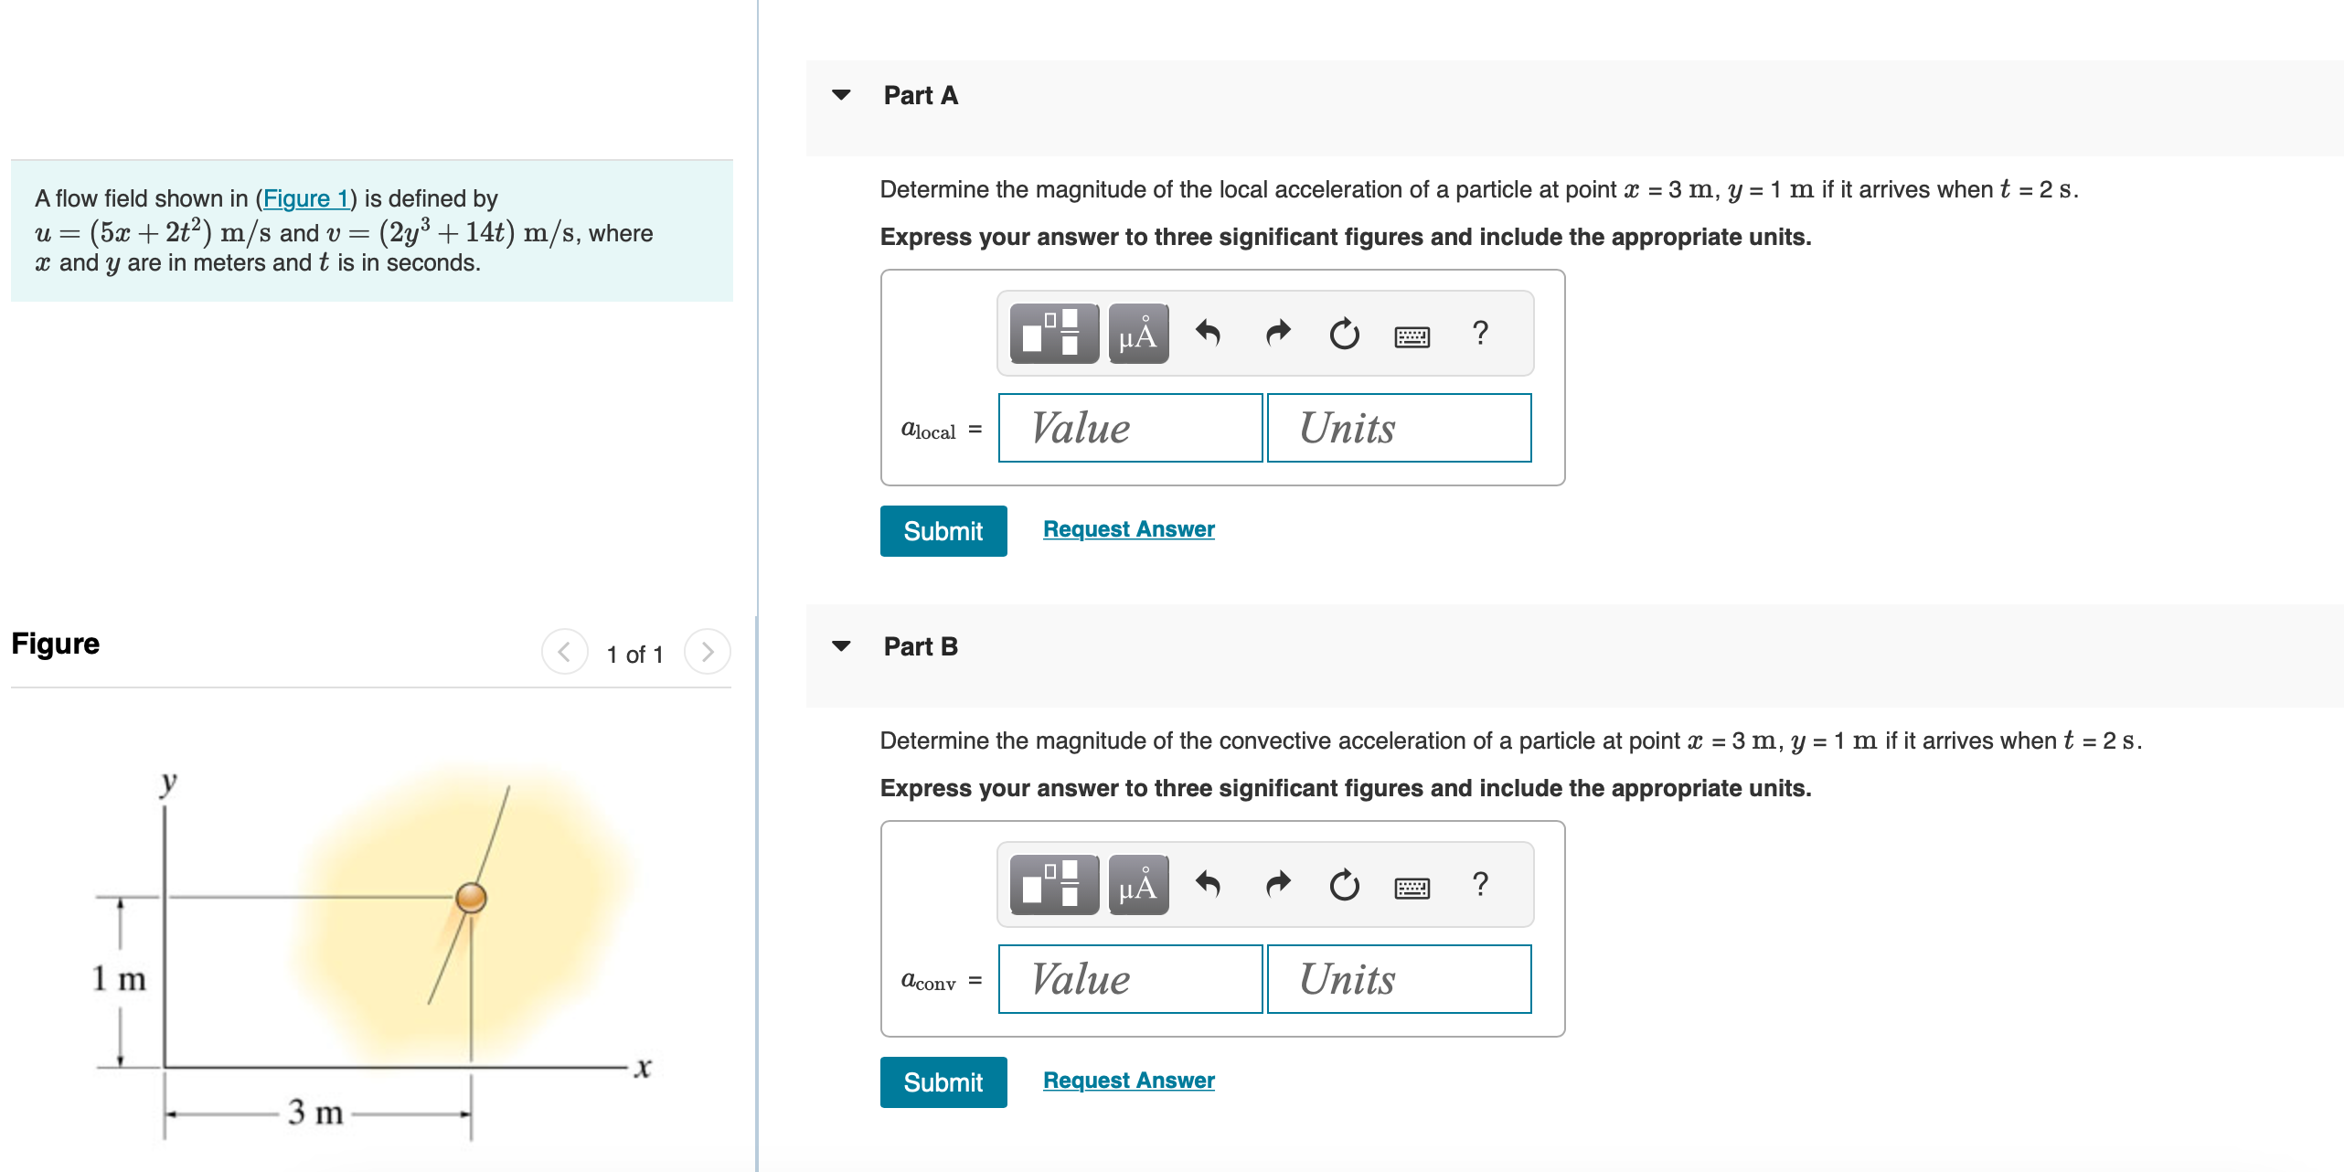
Task: Open Request Answer for Part A
Action: [1128, 528]
